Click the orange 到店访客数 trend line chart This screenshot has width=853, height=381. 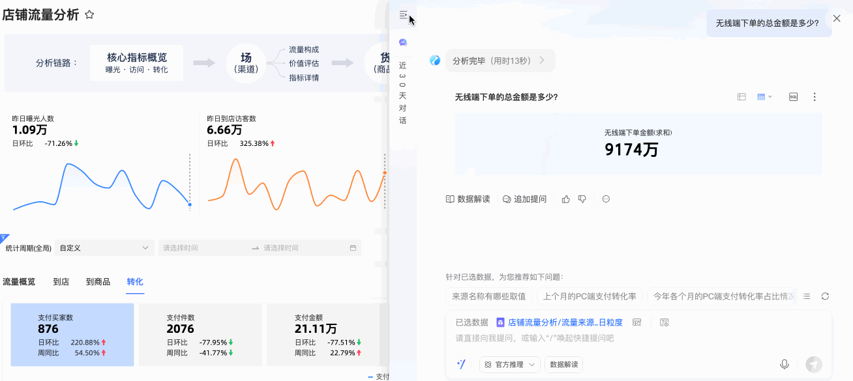point(297,184)
